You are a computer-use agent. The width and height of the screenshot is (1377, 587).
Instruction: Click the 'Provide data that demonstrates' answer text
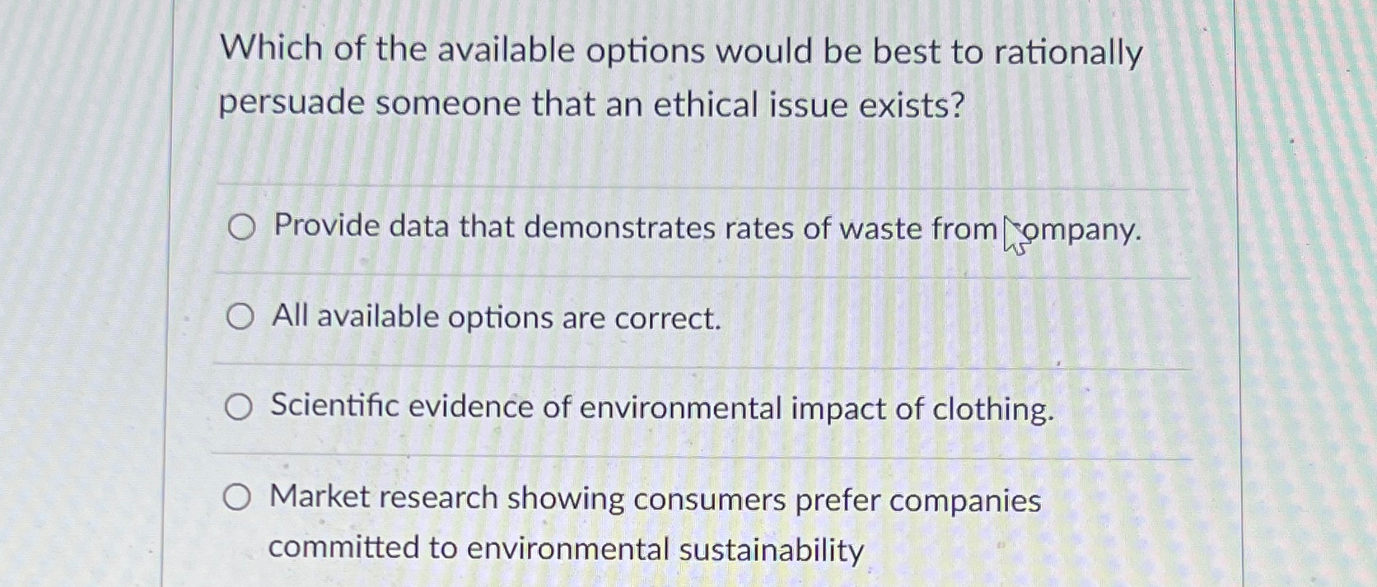coord(494,227)
